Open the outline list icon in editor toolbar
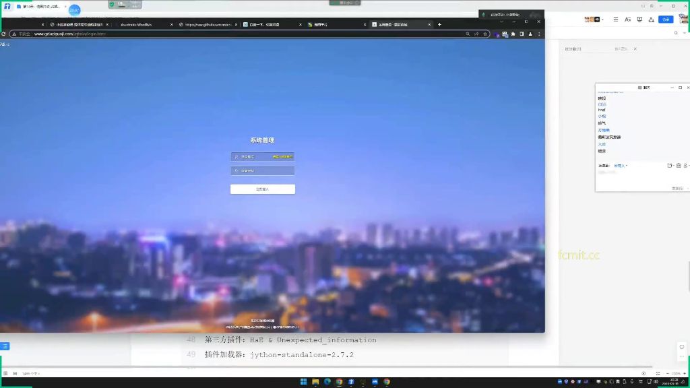The height and width of the screenshot is (388, 690). pos(616,20)
